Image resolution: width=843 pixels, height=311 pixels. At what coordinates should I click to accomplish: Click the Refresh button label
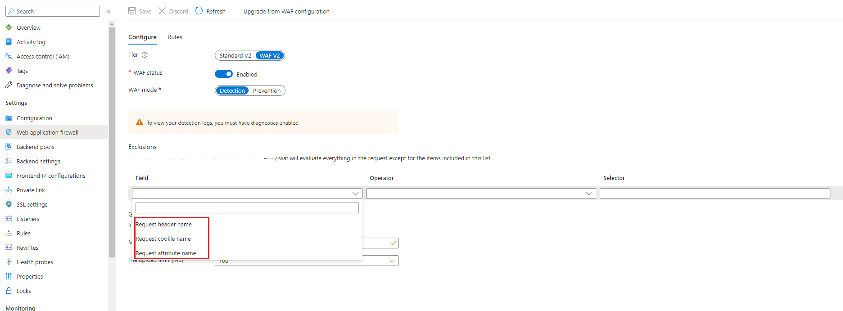tap(216, 11)
